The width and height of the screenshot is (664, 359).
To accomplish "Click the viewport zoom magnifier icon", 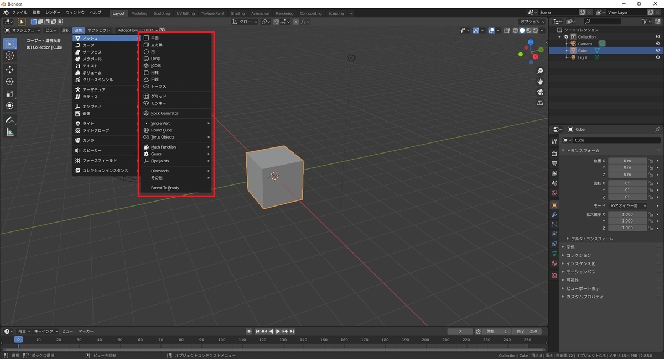I will 540,71.
